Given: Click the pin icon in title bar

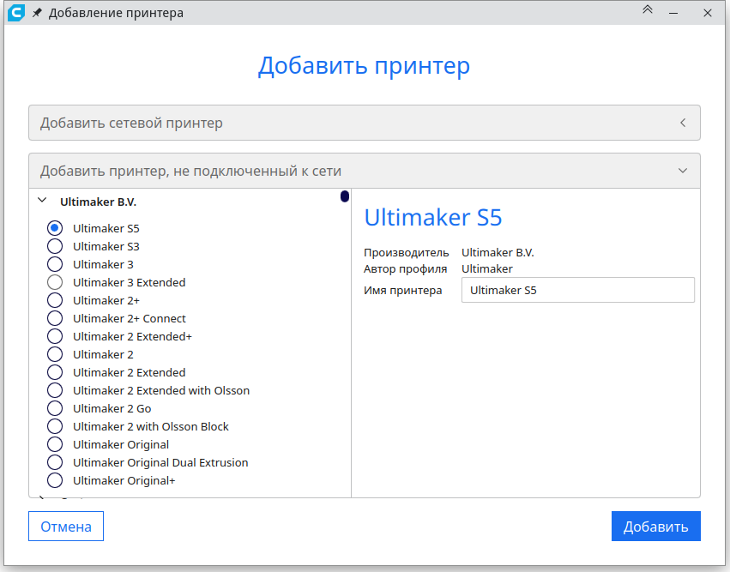Looking at the screenshot, I should point(37,14).
